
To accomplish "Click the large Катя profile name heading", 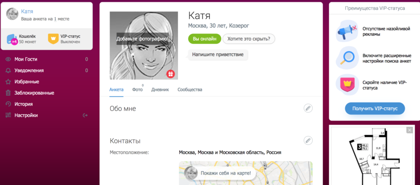I will click(x=199, y=15).
